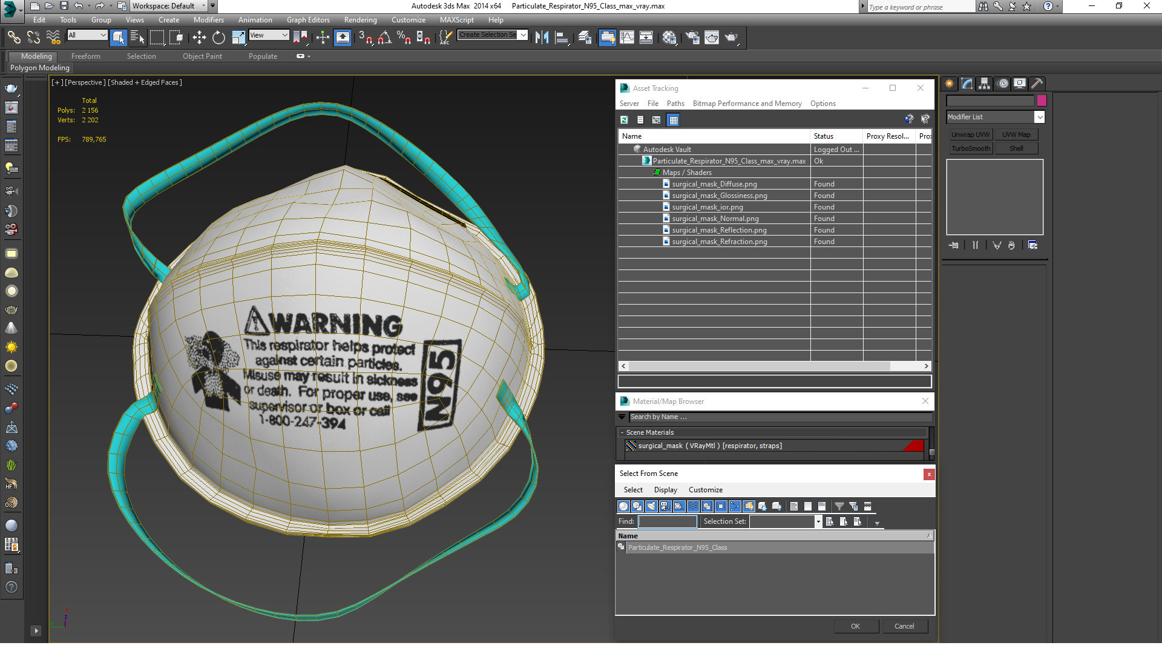The height and width of the screenshot is (654, 1162).
Task: Open the Hierarchy command panel tab
Action: pos(985,84)
